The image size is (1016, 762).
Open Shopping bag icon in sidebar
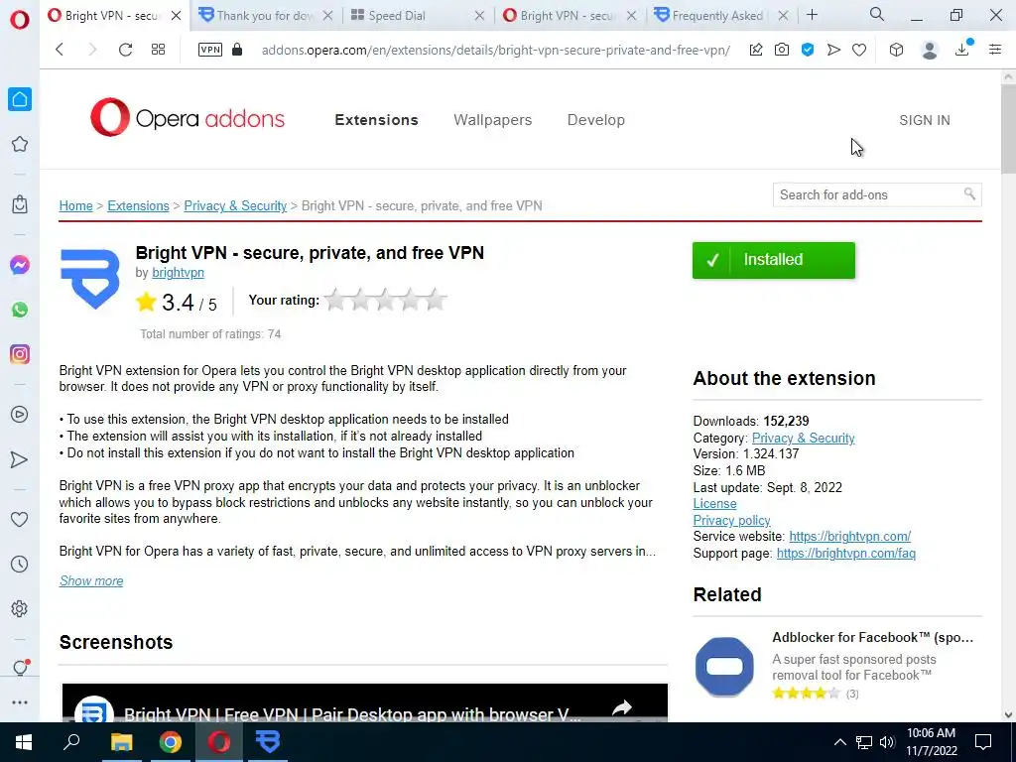[20, 204]
